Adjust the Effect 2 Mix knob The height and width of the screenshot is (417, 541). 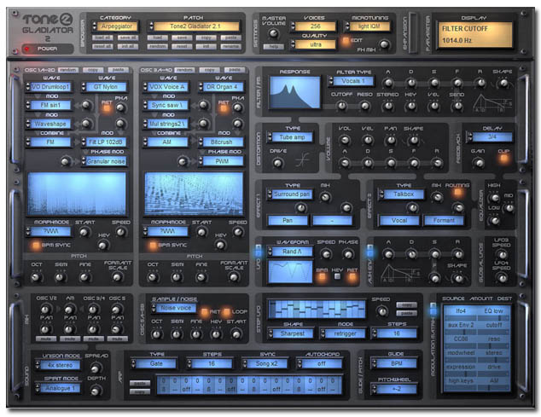(437, 197)
